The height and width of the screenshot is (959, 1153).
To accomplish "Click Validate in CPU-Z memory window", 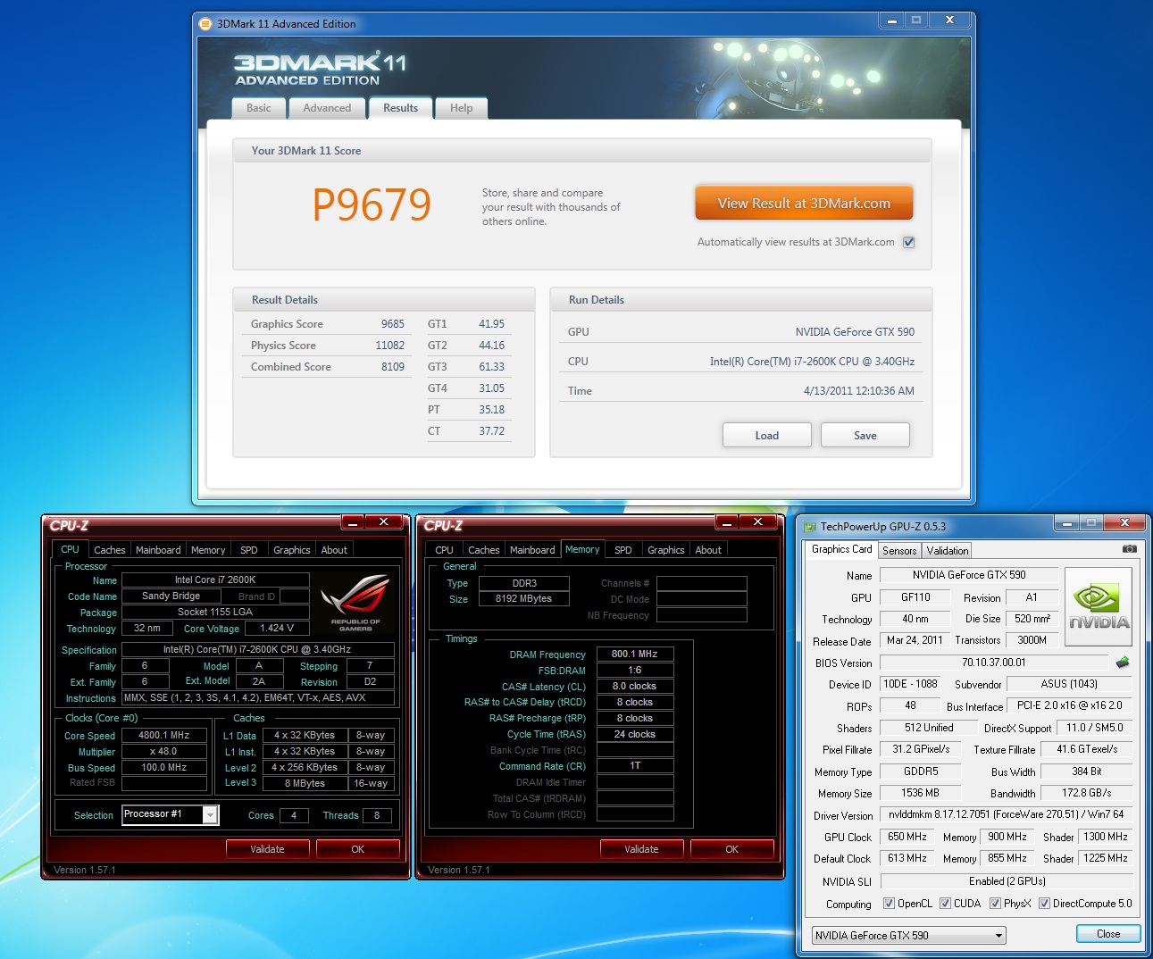I will coord(642,849).
